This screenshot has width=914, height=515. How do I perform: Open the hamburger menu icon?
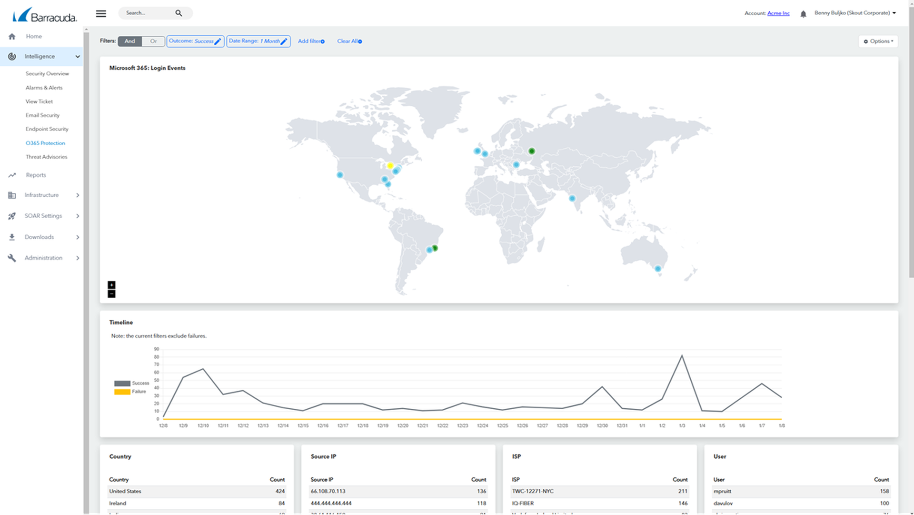[x=101, y=13]
